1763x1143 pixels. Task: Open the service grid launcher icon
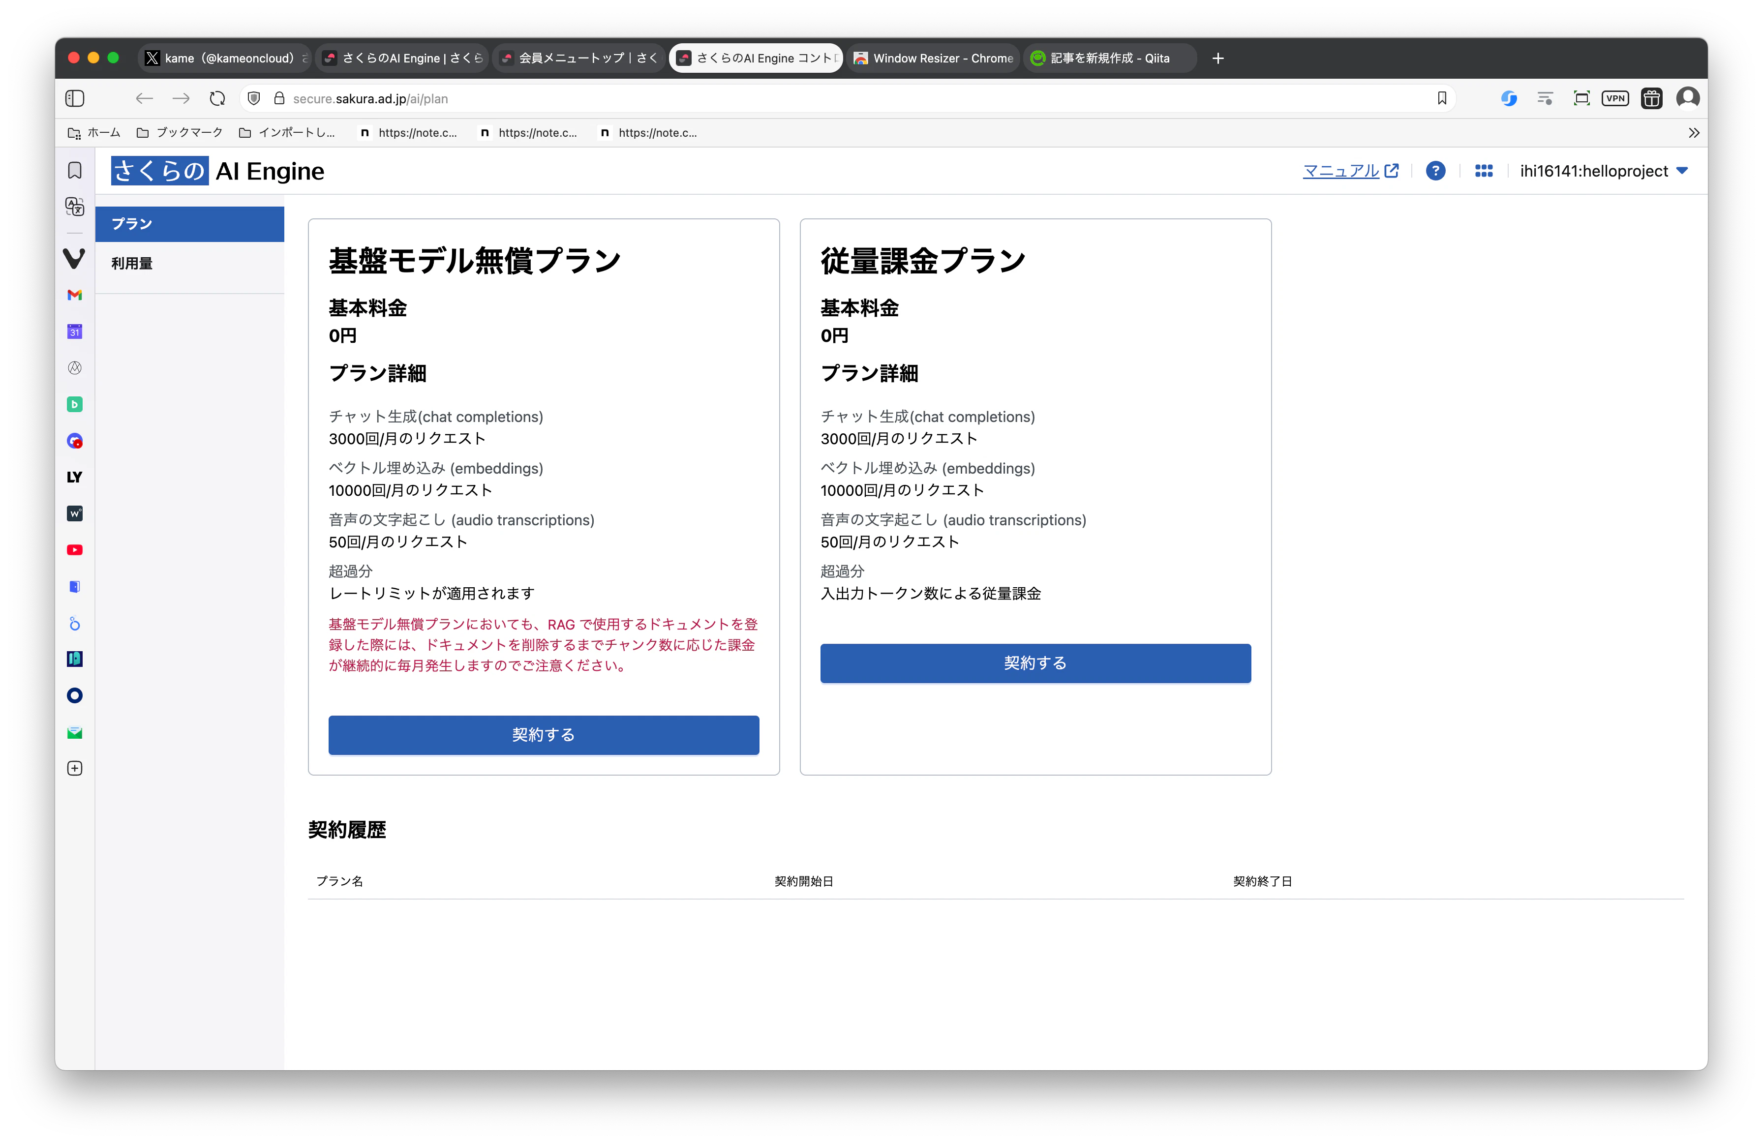click(x=1483, y=171)
